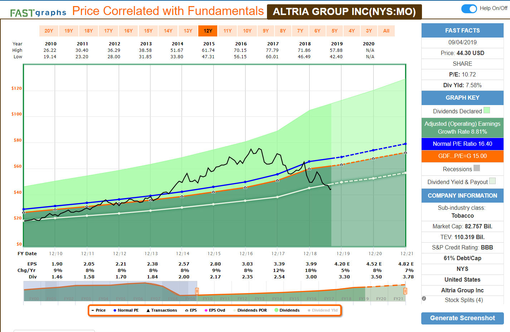
Task: Click the Div Yld 7.58% row
Action: (x=462, y=85)
